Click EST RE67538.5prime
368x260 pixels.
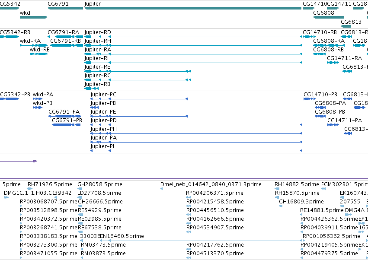click(x=99, y=228)
